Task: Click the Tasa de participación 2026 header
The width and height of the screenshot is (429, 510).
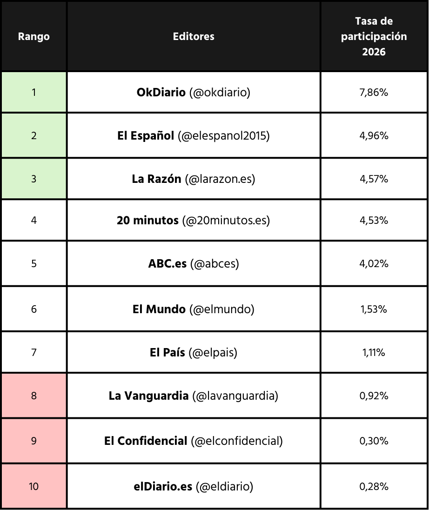Action: [374, 36]
